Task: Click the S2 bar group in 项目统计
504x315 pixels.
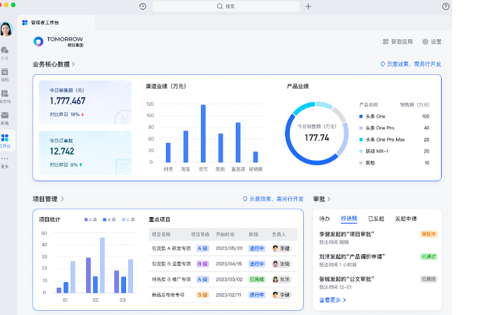Action: (95, 265)
